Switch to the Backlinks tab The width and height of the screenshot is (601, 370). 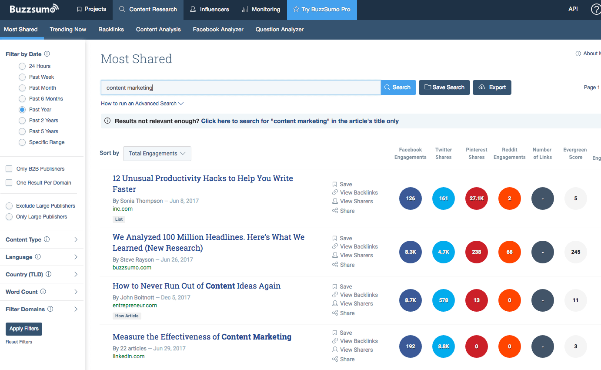[111, 30]
